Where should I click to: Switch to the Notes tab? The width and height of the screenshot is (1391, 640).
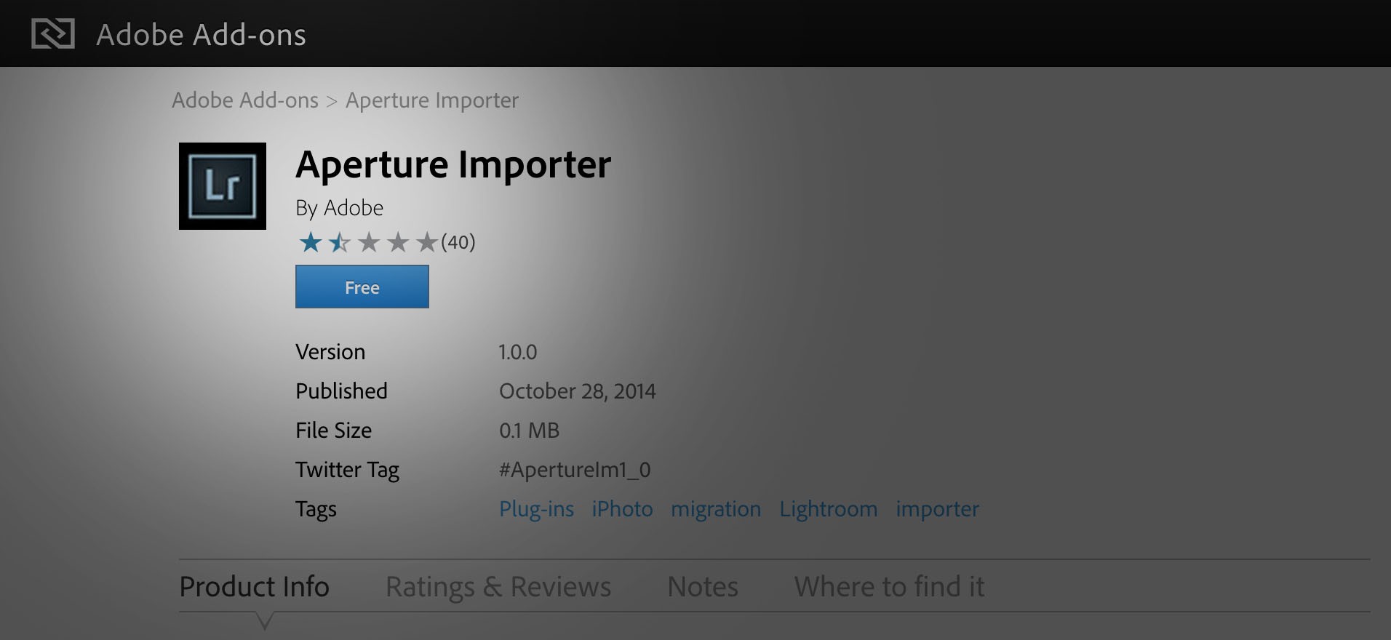tap(702, 586)
